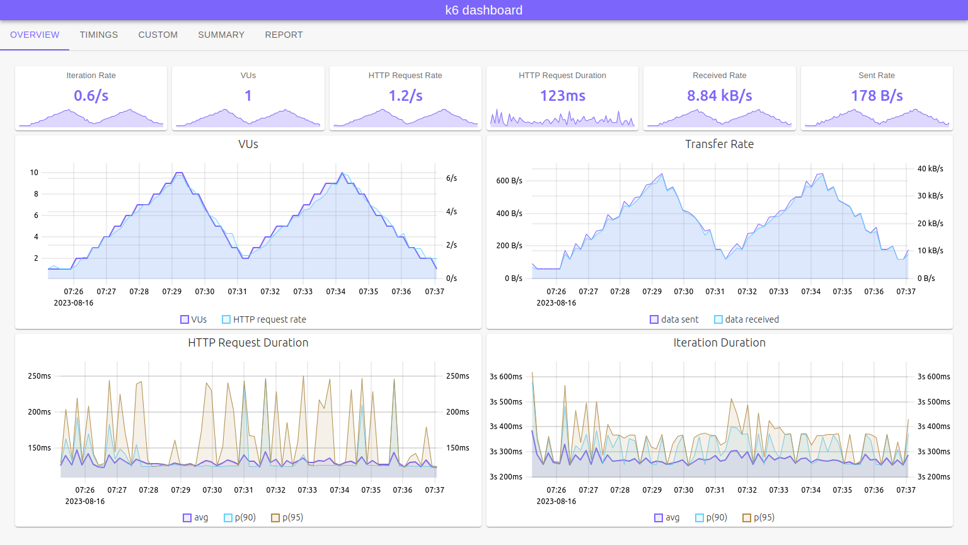Click the VUs sparkline card showing 1
This screenshot has height=545, width=968.
click(248, 98)
